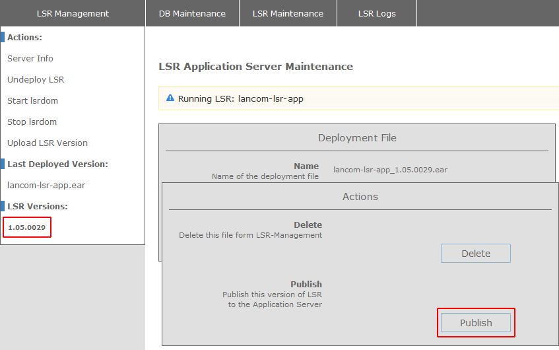
Task: Click the sidebar Actions section header
Action: point(24,37)
